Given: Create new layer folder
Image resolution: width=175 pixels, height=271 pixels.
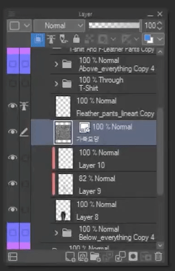Looking at the screenshot, I should 95,256.
